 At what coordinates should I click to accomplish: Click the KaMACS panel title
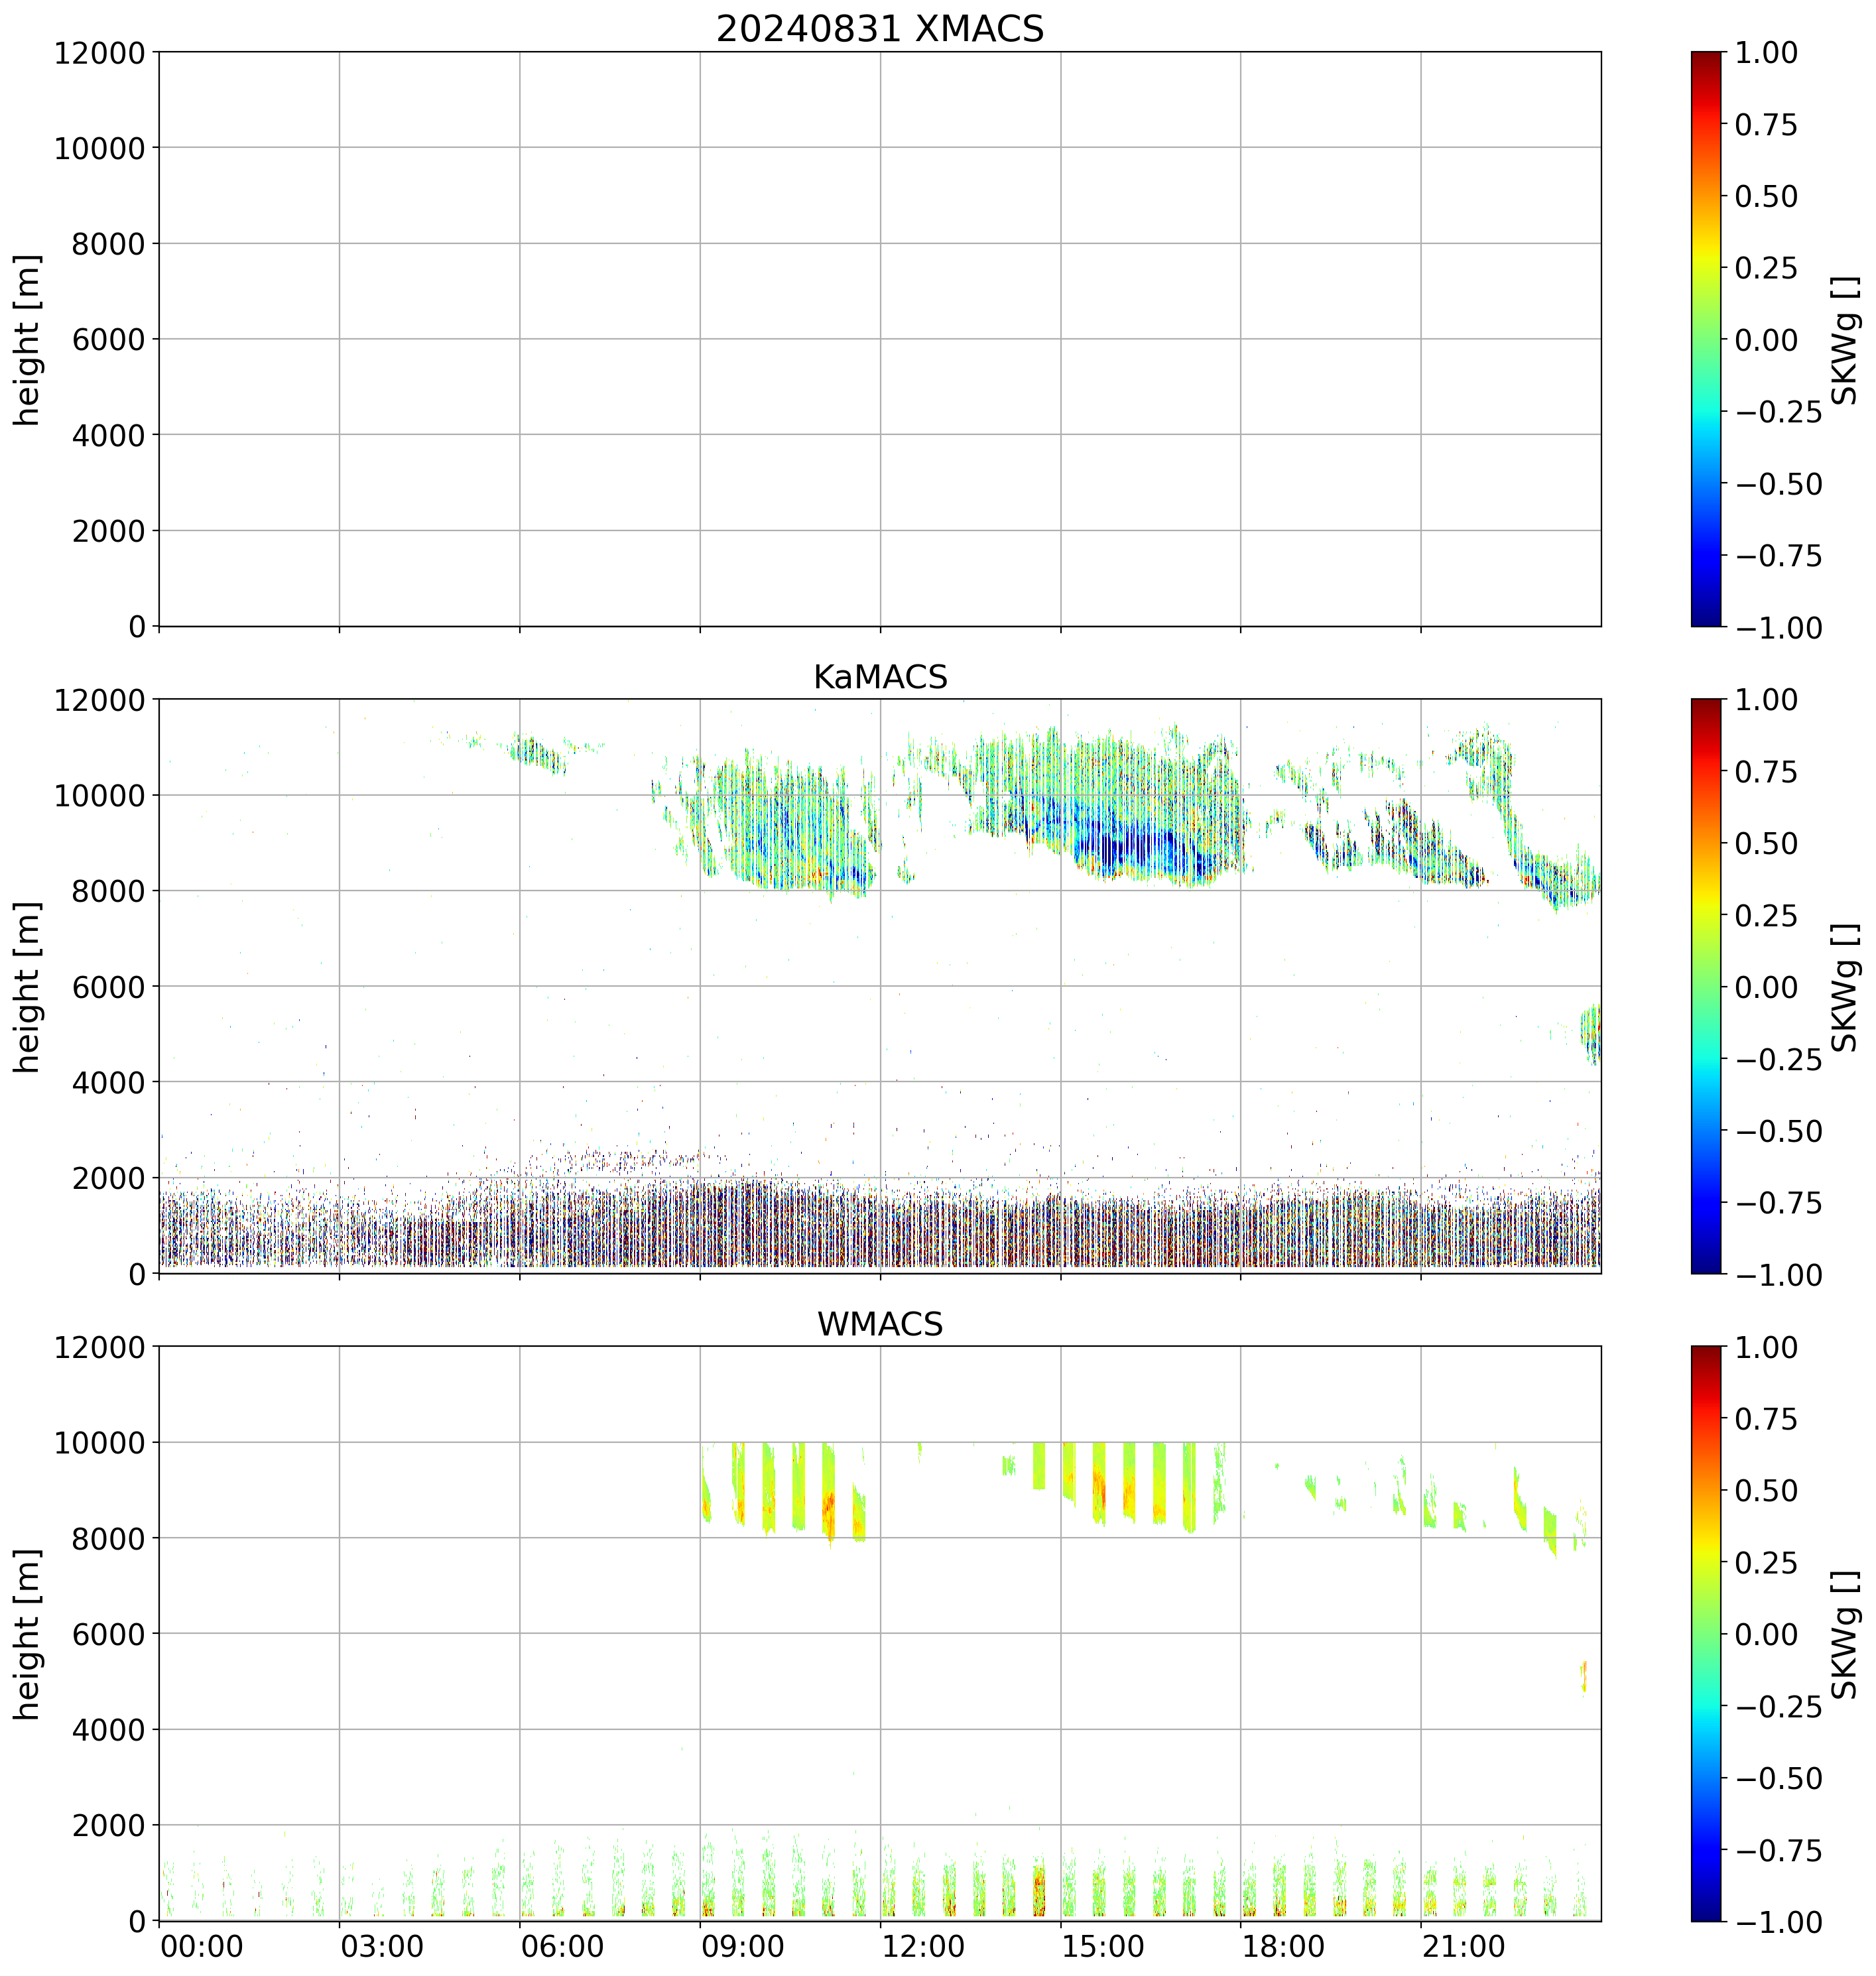pyautogui.click(x=879, y=677)
